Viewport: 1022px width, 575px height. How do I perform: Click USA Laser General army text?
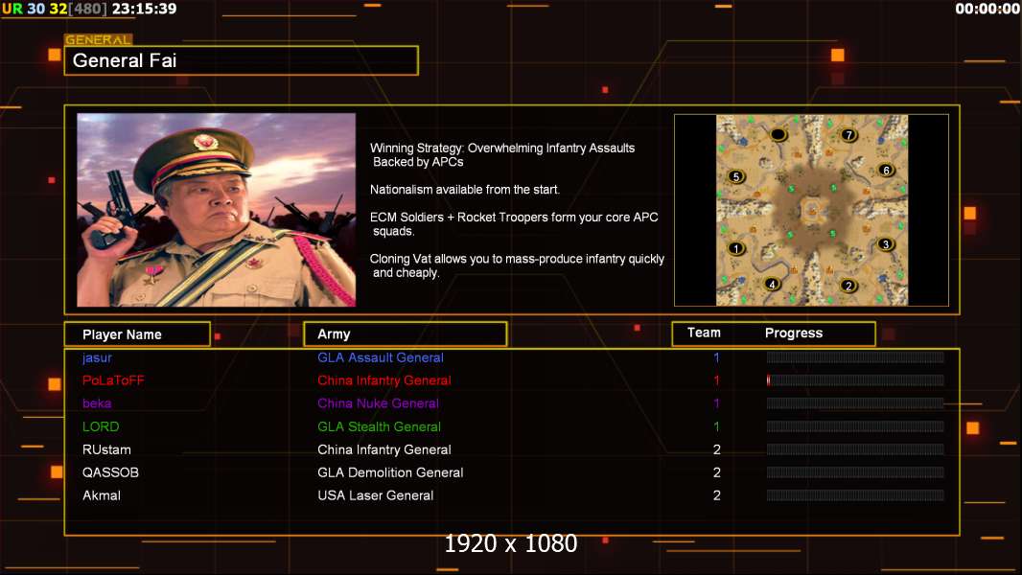[376, 494]
